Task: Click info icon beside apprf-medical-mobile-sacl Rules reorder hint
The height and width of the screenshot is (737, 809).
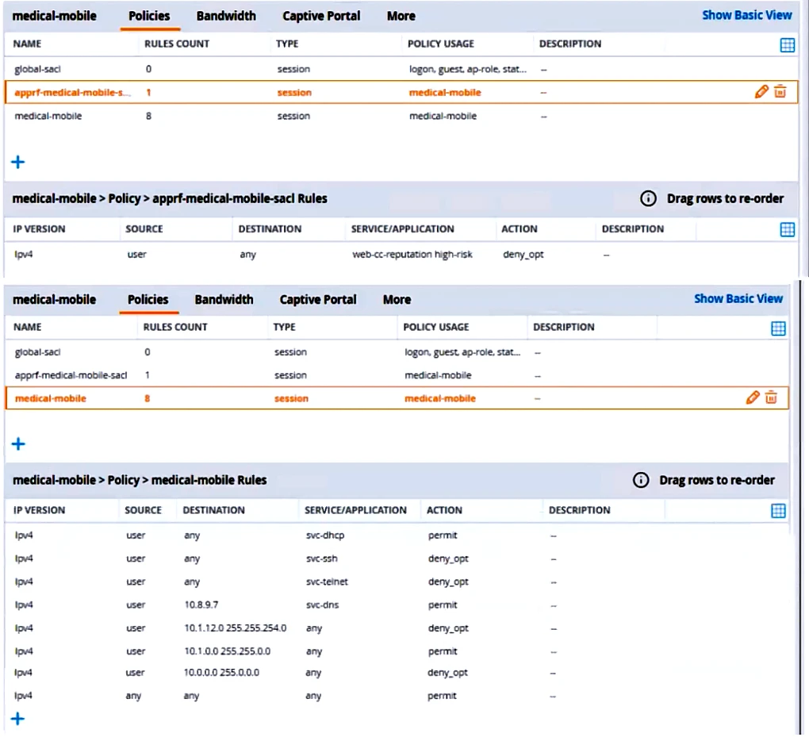Action: point(648,198)
